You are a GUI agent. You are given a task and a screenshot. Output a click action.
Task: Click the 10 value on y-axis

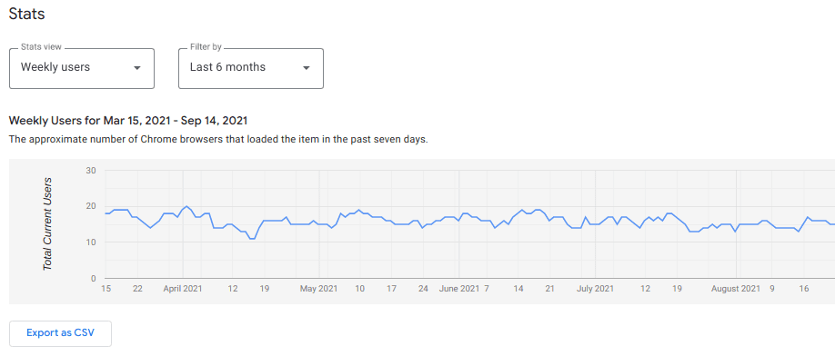(x=89, y=242)
